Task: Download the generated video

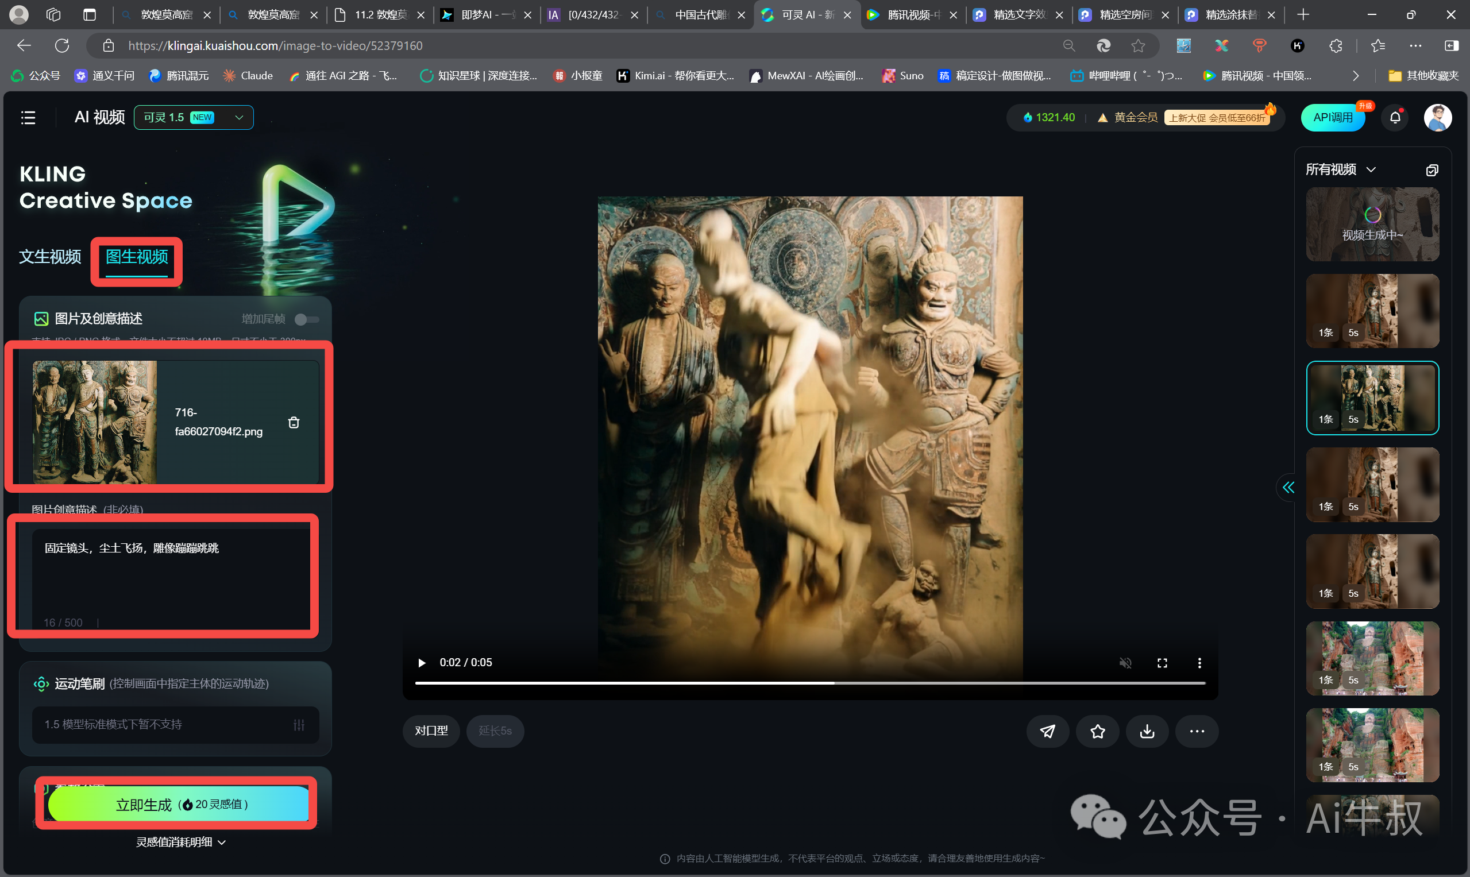Action: click(x=1147, y=731)
